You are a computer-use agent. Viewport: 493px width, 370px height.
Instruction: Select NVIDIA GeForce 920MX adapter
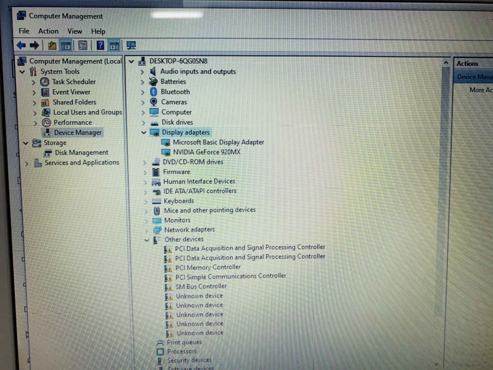206,152
